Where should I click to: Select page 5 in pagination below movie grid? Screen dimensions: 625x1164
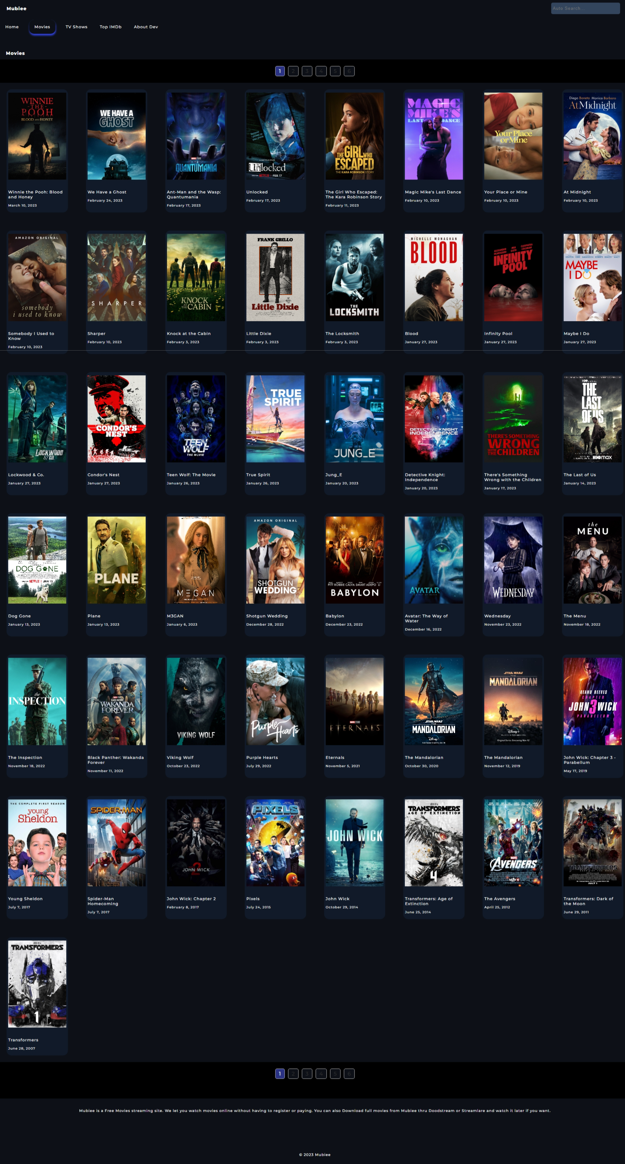335,1074
